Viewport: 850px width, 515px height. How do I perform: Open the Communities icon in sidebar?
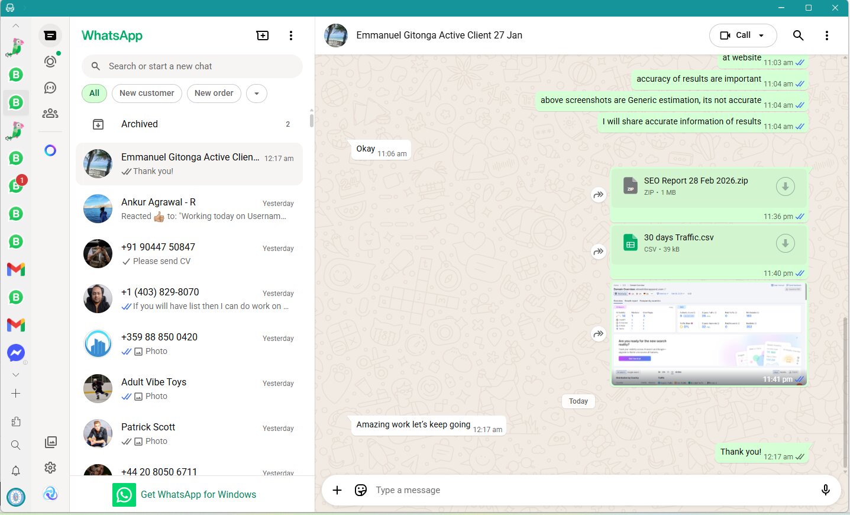[50, 113]
